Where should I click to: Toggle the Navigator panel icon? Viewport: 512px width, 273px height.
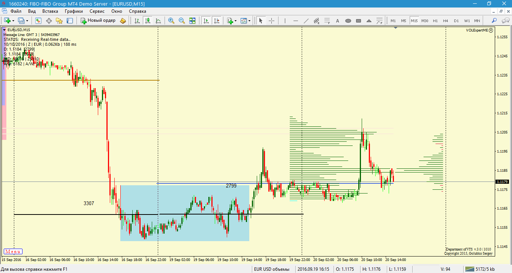pyautogui.click(x=59, y=21)
